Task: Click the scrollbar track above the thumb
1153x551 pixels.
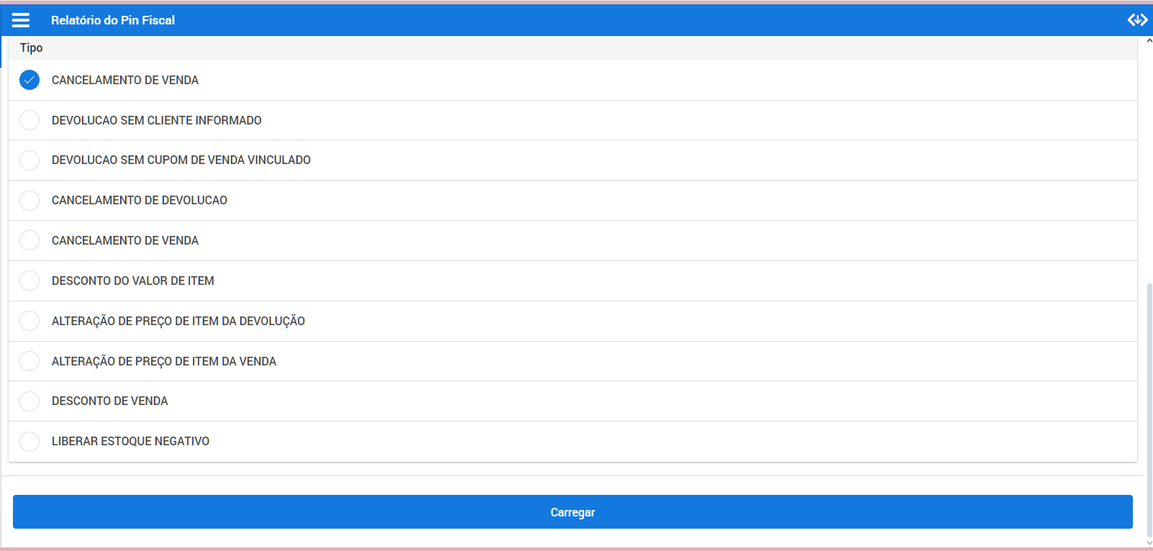Action: (x=1149, y=165)
